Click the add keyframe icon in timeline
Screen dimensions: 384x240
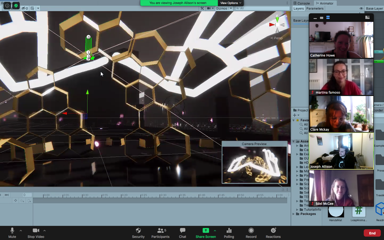point(22,201)
